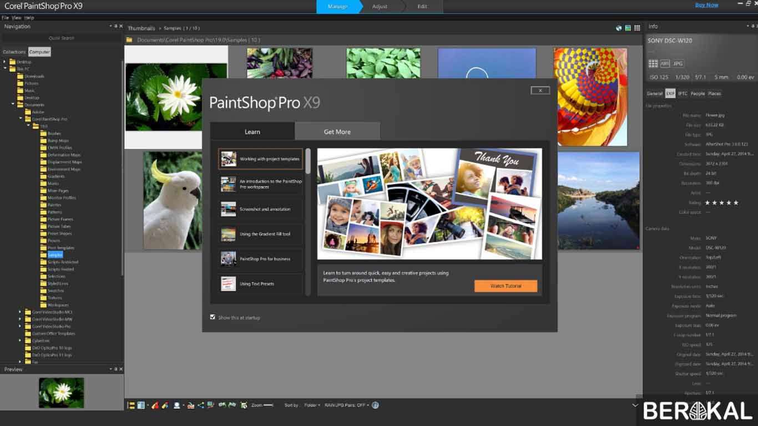Open the Using the Gradient Fill tool tutorial
This screenshot has width=758, height=426.
[261, 234]
